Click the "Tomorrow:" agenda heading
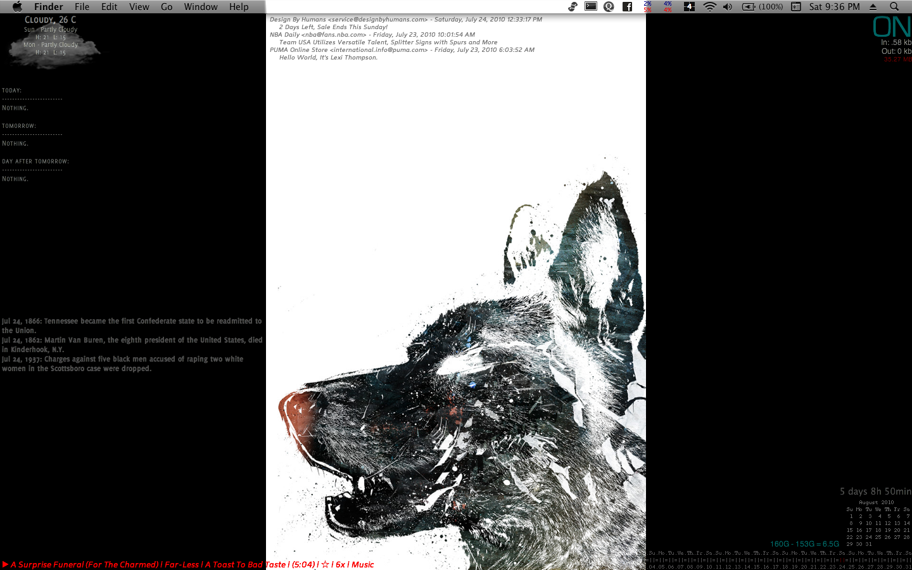The image size is (912, 570). (19, 126)
